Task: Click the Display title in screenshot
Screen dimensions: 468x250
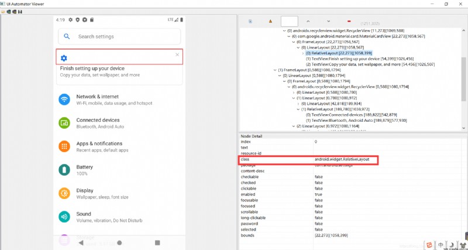Action: (85, 190)
